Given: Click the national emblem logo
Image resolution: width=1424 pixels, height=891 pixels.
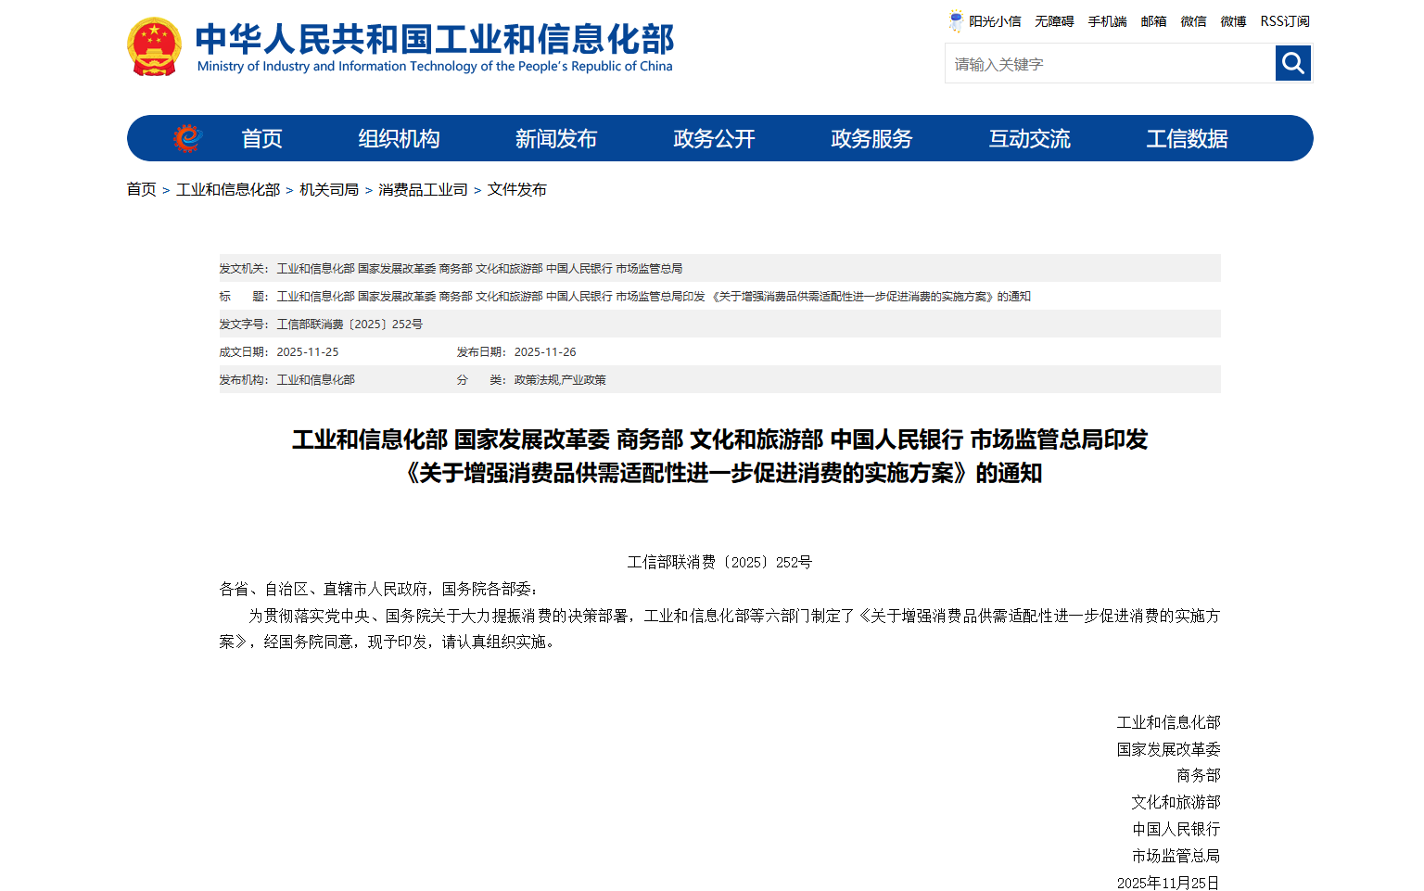Looking at the screenshot, I should [154, 46].
